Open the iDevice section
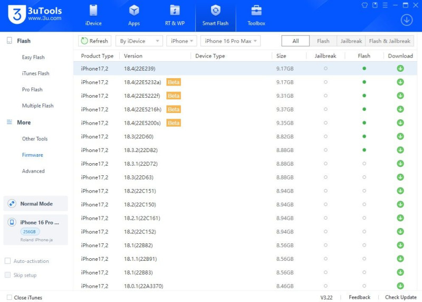Image resolution: width=422 pixels, height=302 pixels. coord(93,16)
